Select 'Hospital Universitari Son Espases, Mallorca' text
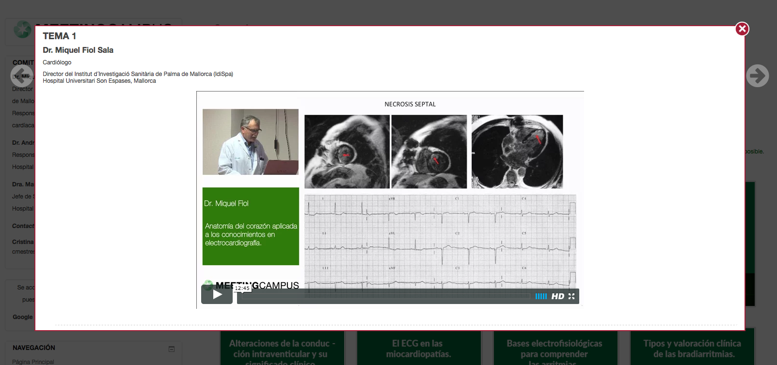Screen dimensions: 777x365 [x=99, y=81]
